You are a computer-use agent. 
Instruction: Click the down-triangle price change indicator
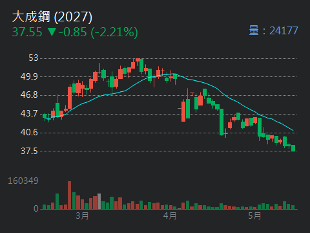52,32
